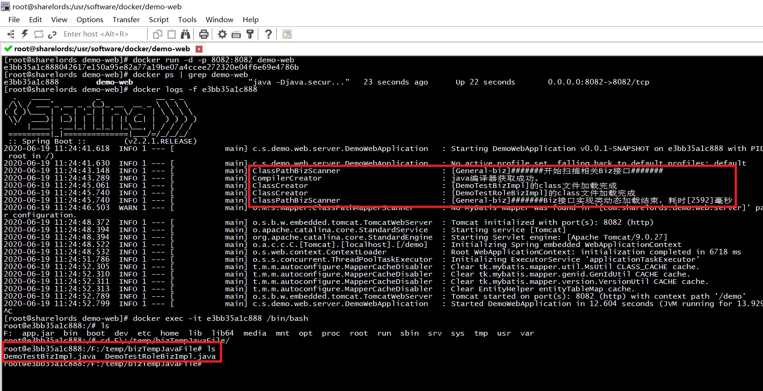
Task: Open the Tools menu
Action: [x=187, y=19]
